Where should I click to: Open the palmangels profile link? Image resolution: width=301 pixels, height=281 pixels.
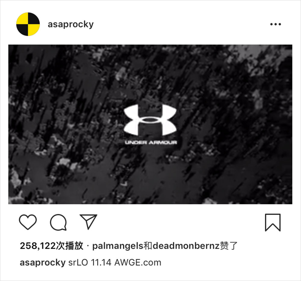118,246
